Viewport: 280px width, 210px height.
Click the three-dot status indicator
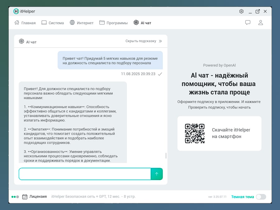(x=15, y=197)
